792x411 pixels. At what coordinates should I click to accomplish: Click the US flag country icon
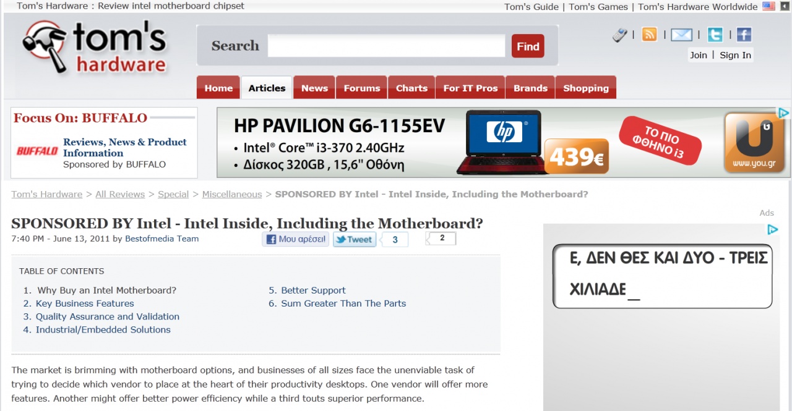pos(768,6)
